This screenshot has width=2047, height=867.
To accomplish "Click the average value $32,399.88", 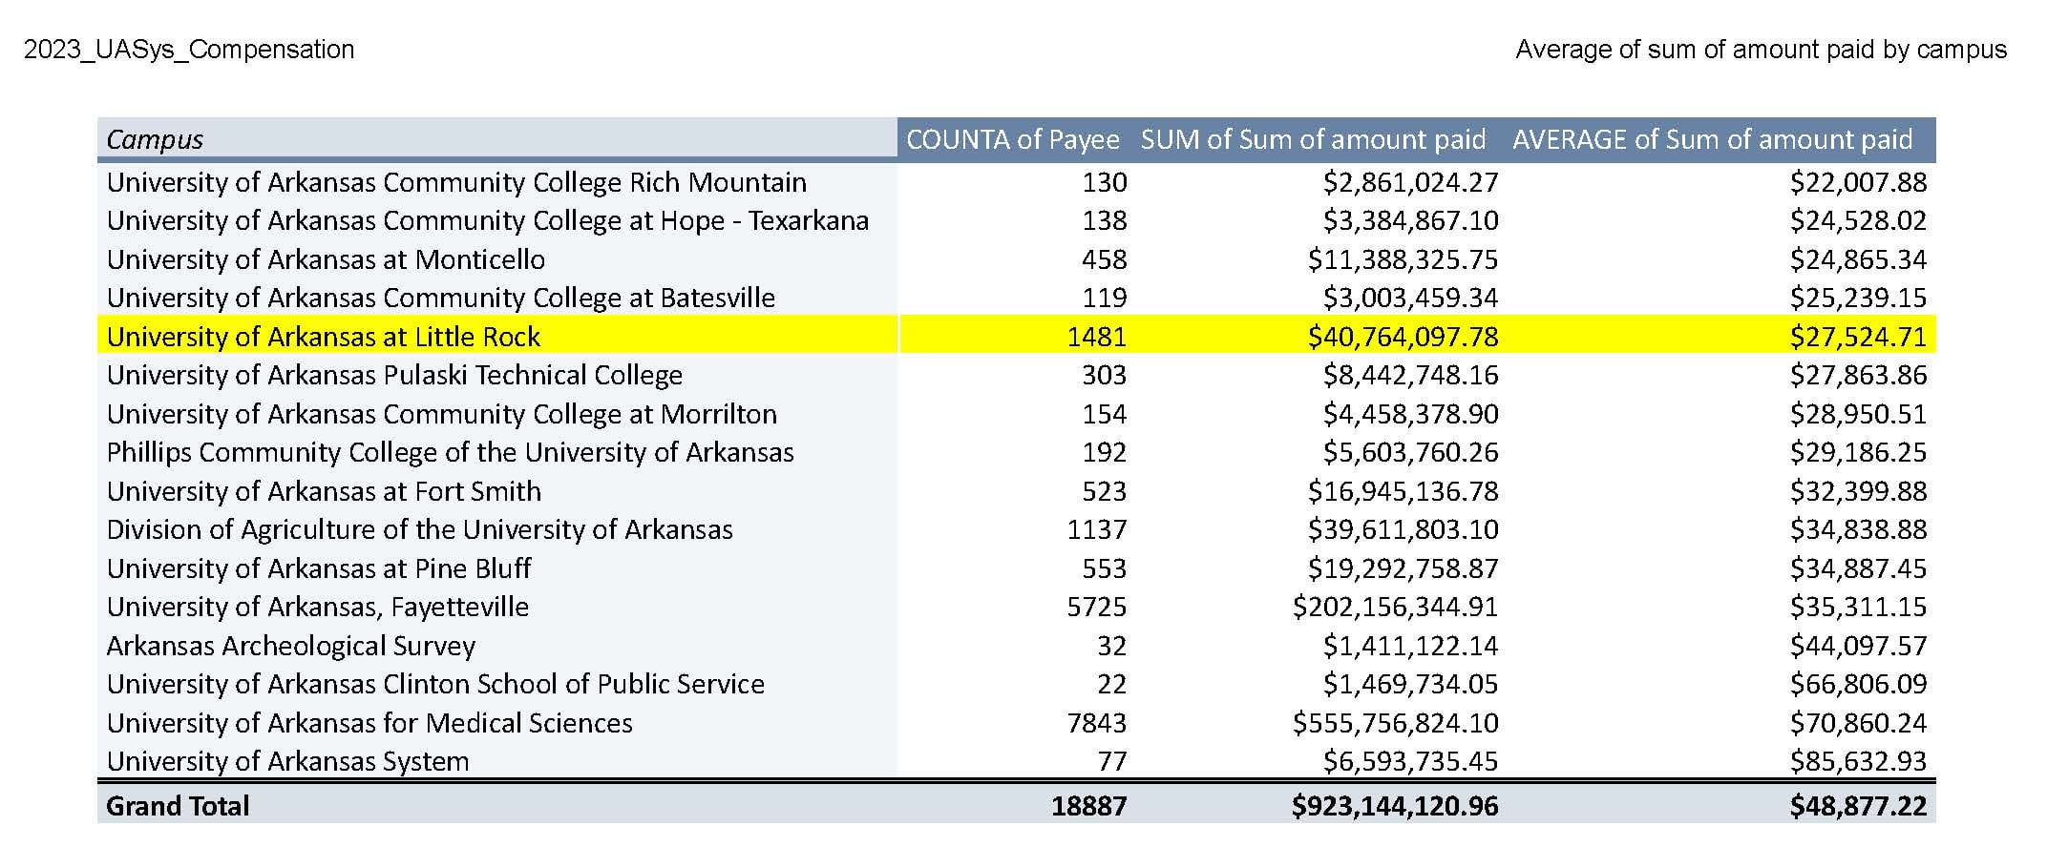I will [x=1858, y=491].
